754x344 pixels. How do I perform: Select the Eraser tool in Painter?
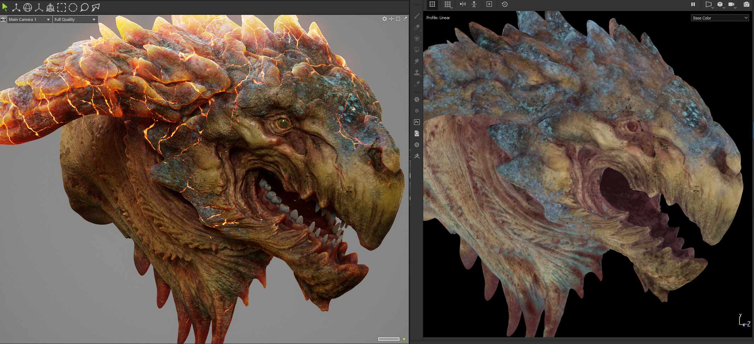[x=417, y=27]
